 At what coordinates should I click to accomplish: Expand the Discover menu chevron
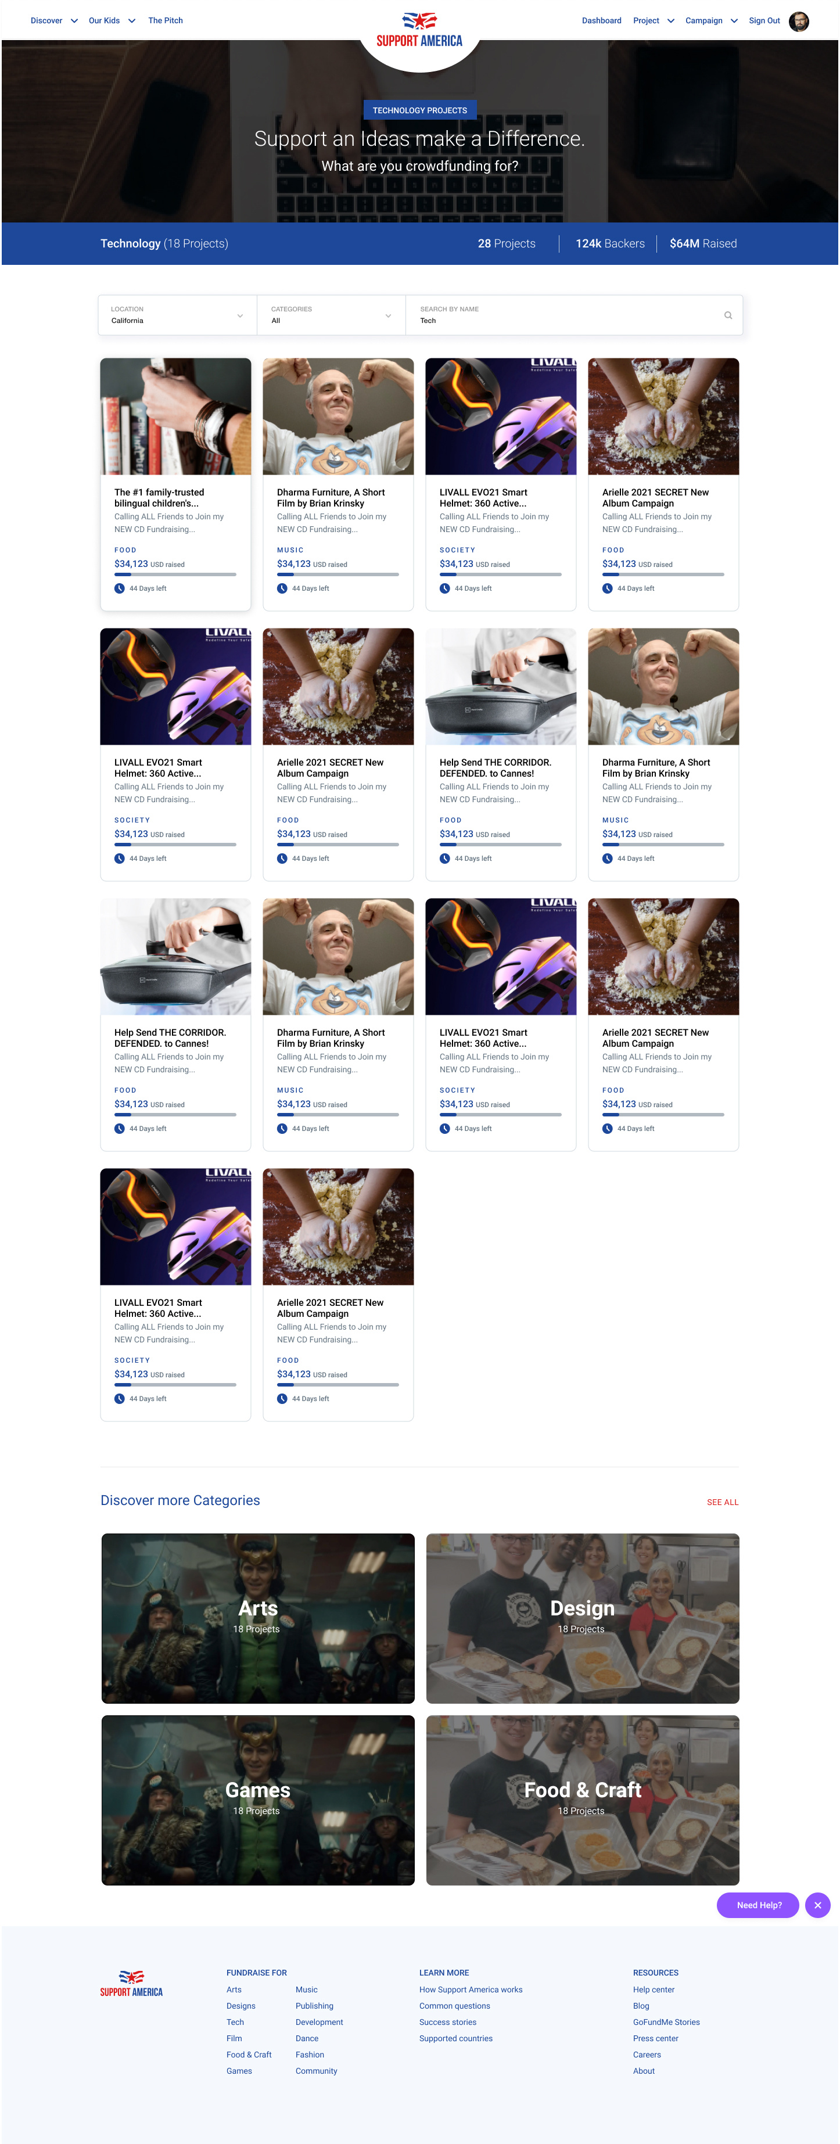coord(74,21)
